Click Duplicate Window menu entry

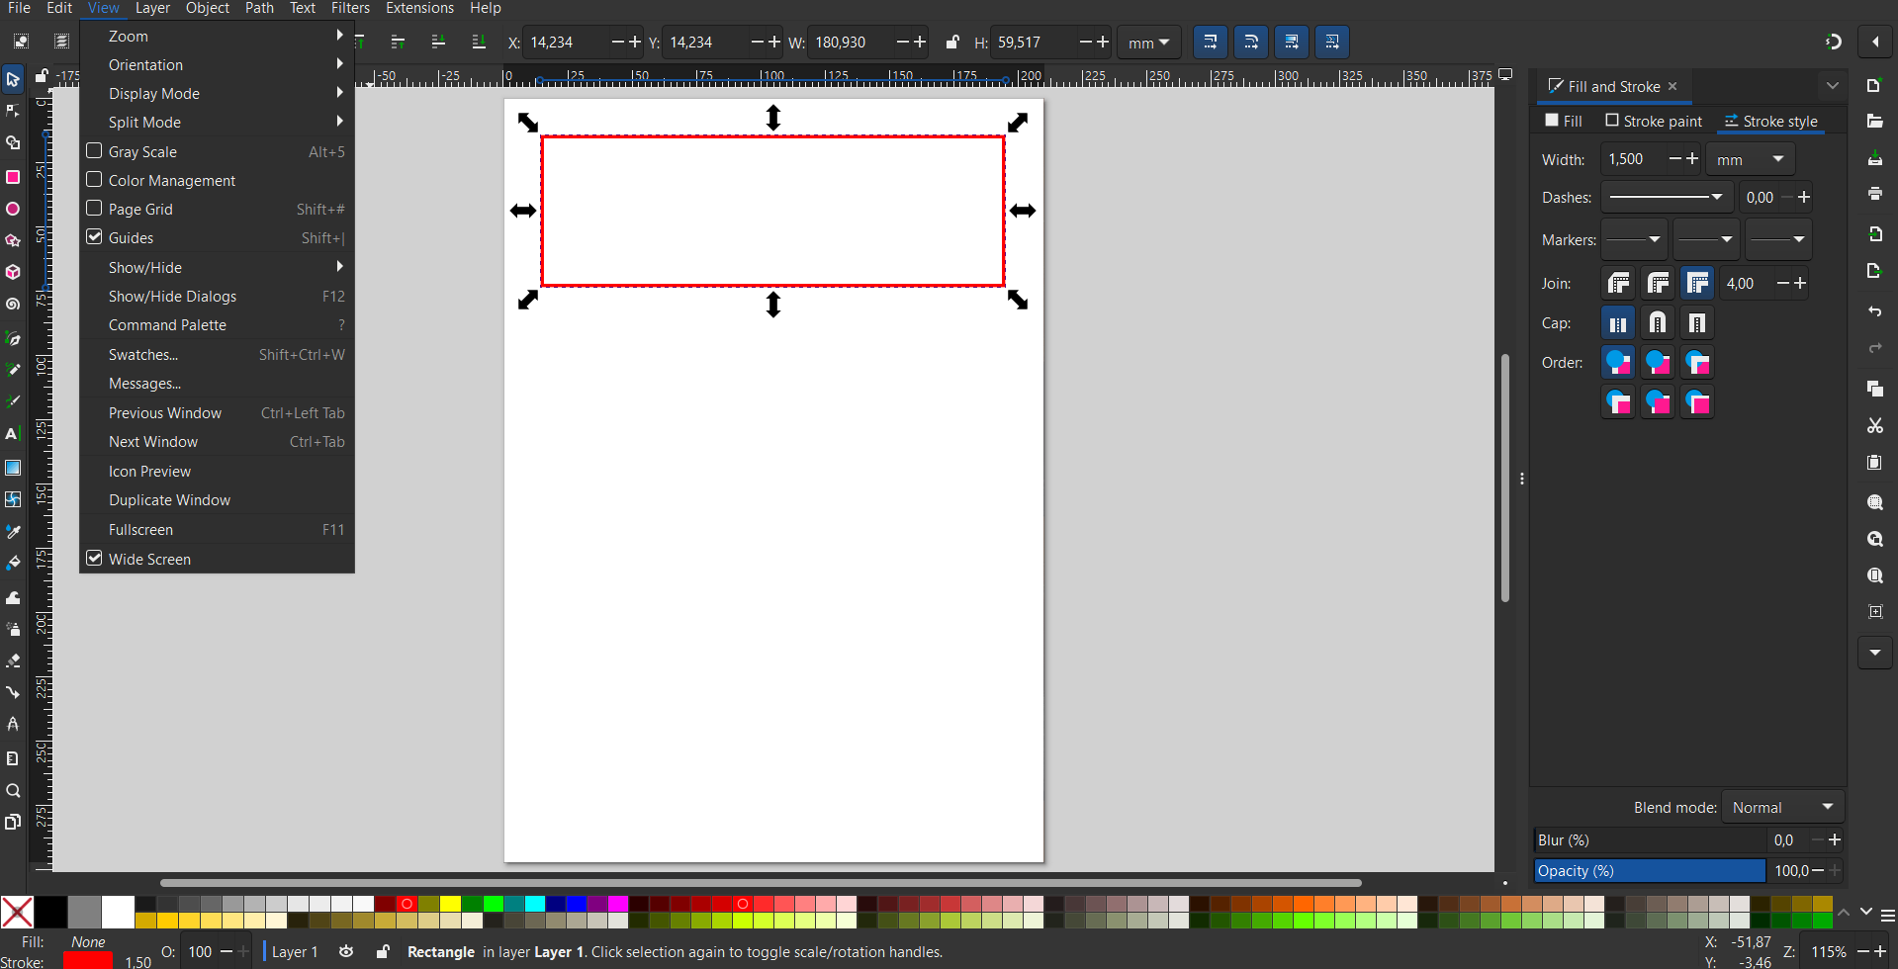(169, 500)
